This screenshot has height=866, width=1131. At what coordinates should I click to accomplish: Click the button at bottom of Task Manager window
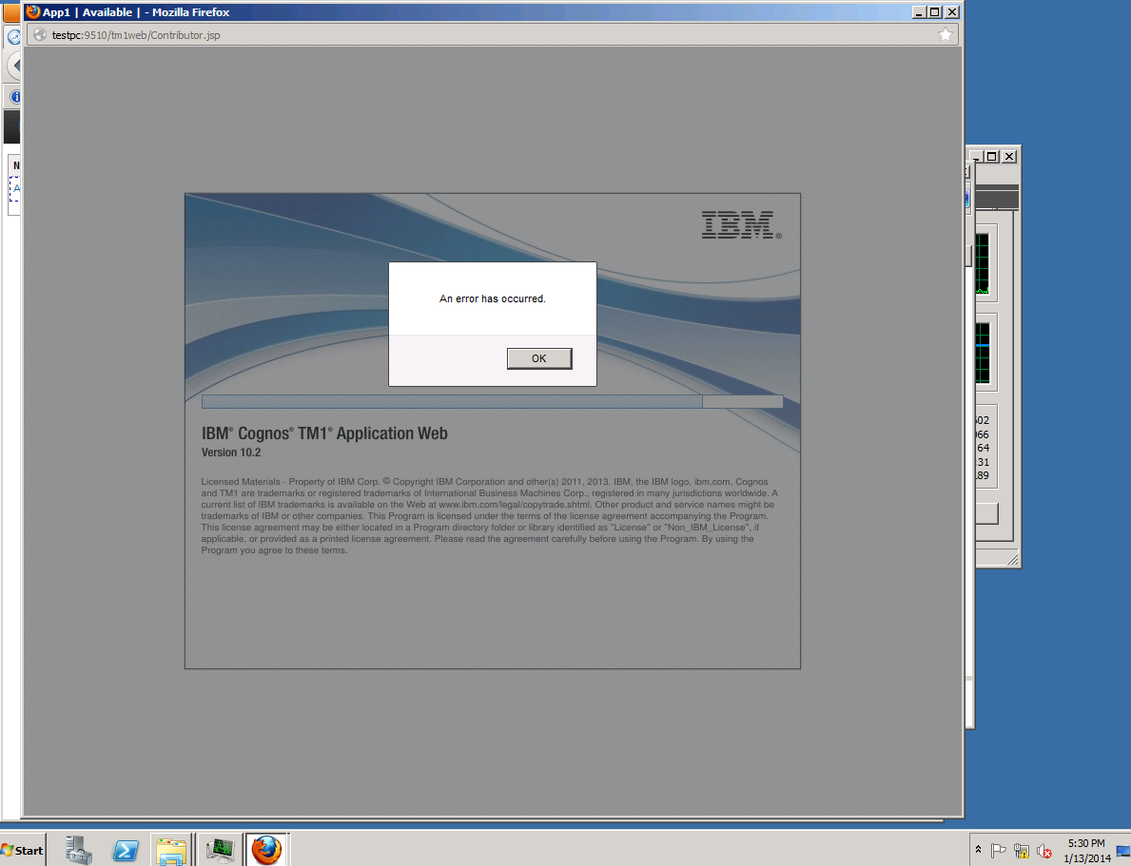pos(986,513)
